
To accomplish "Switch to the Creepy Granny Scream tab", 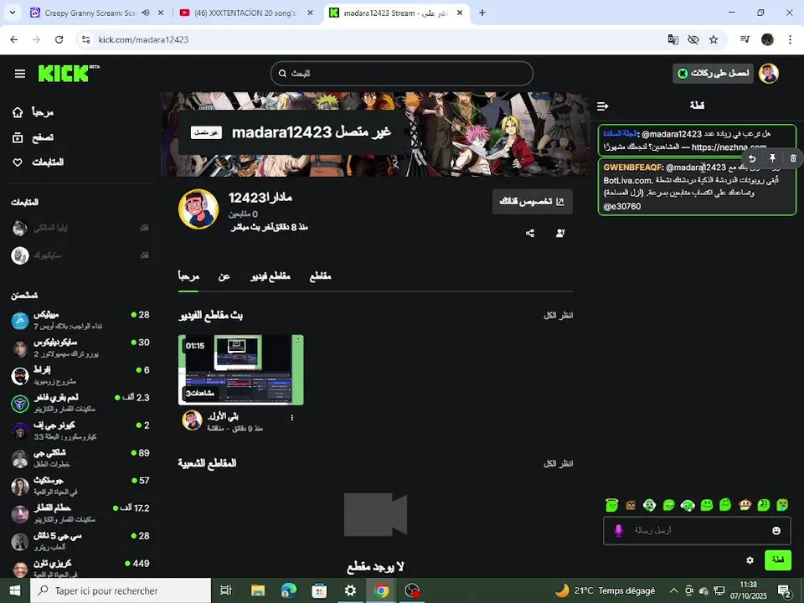I will (90, 13).
